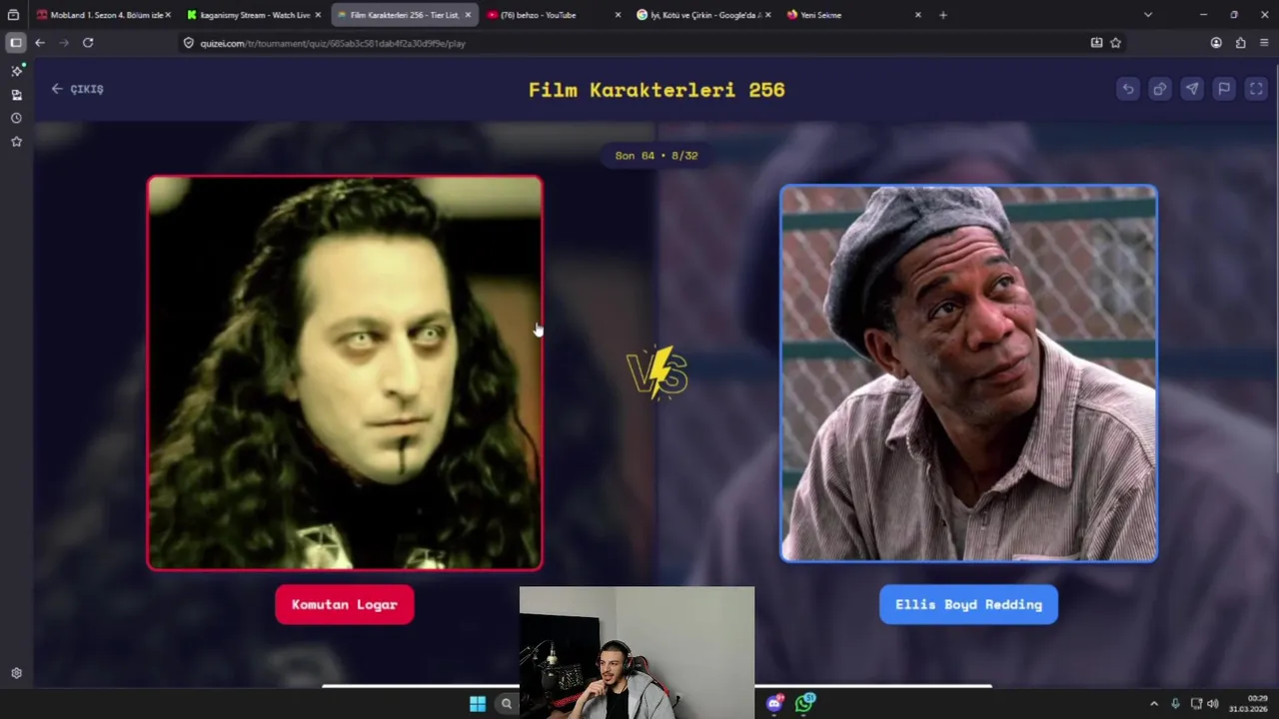The height and width of the screenshot is (719, 1279).
Task: Click the browser forward arrow
Action: click(64, 43)
